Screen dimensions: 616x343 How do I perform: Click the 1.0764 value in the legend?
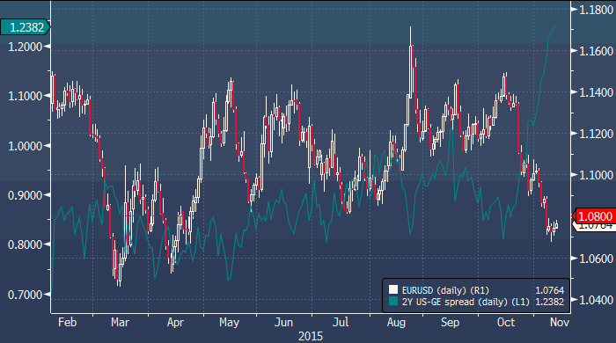pos(550,290)
